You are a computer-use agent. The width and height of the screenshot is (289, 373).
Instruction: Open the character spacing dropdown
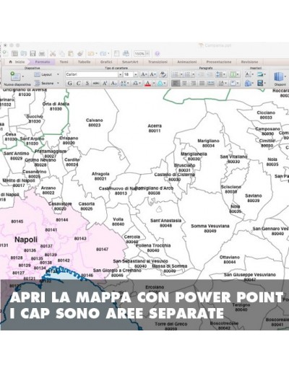point(124,83)
